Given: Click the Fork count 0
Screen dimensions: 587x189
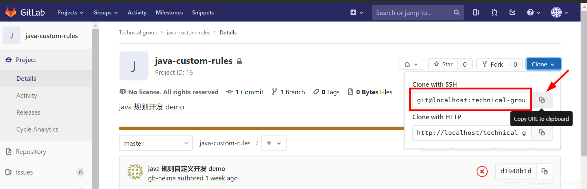Looking at the screenshot, I should tap(515, 64).
